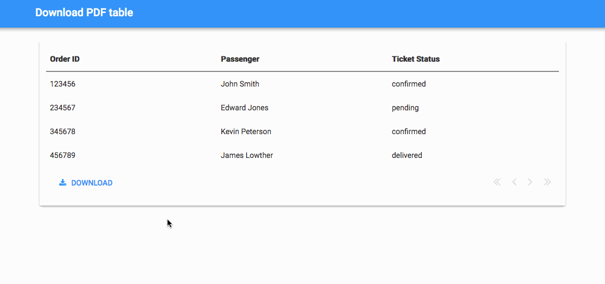Screen dimensions: 605x284
Task: Jump to last page double-chevron icon
Action: click(x=547, y=182)
